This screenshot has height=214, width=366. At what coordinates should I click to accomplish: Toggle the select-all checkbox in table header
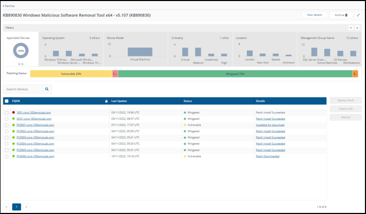point(6,101)
